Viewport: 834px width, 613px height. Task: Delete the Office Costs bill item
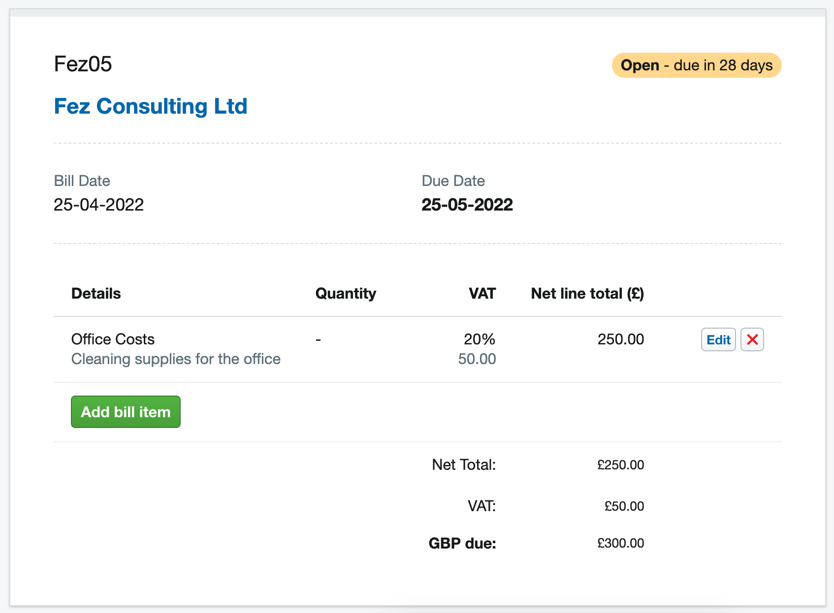(752, 339)
